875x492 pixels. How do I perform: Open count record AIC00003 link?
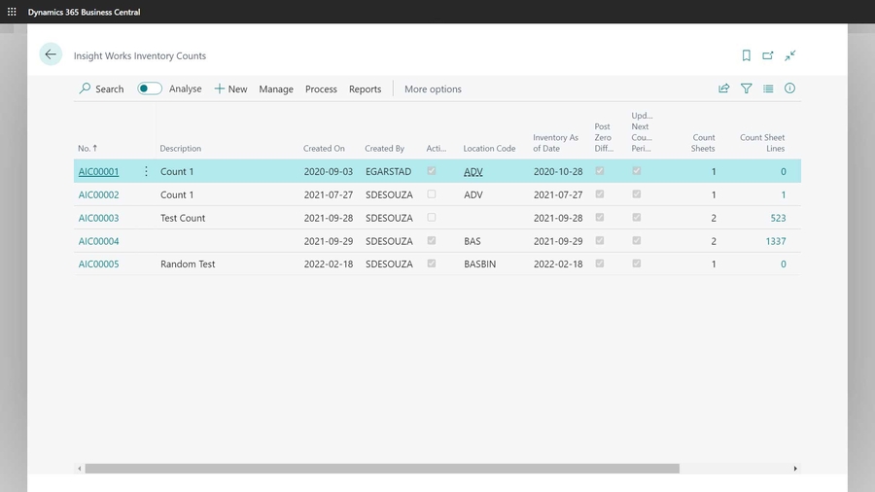coord(98,218)
